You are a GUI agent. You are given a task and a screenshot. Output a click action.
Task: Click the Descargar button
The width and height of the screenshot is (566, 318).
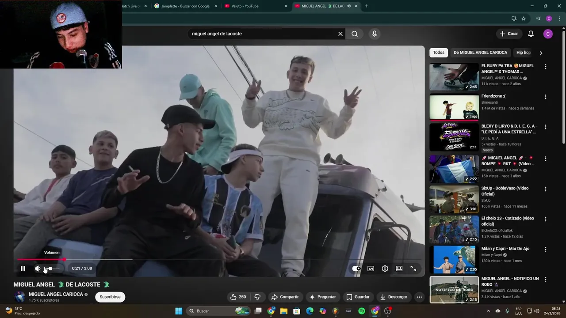394,297
